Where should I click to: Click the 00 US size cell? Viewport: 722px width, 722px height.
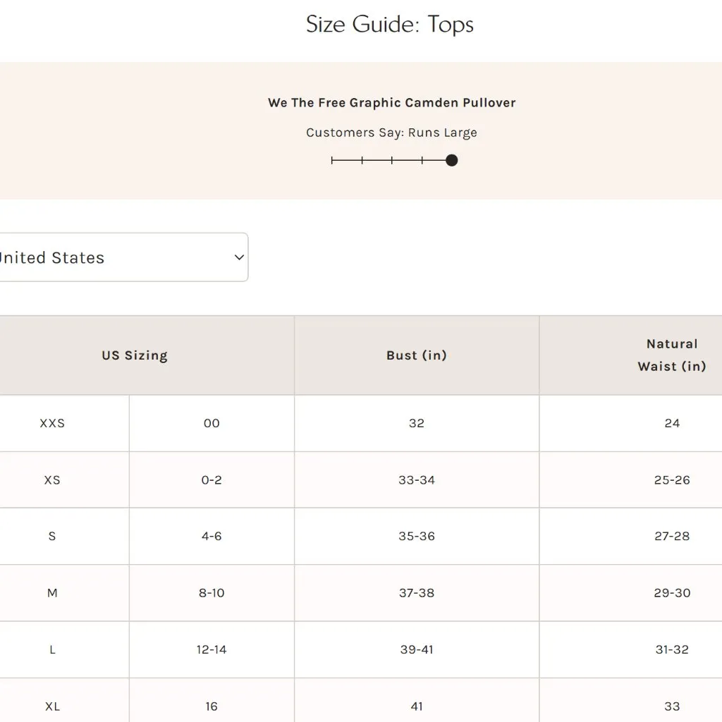pos(212,423)
